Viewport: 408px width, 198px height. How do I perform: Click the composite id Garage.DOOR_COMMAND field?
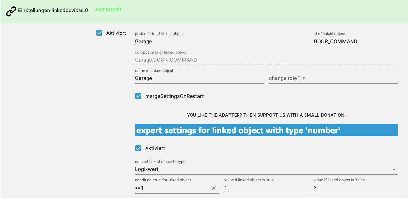[x=266, y=60]
